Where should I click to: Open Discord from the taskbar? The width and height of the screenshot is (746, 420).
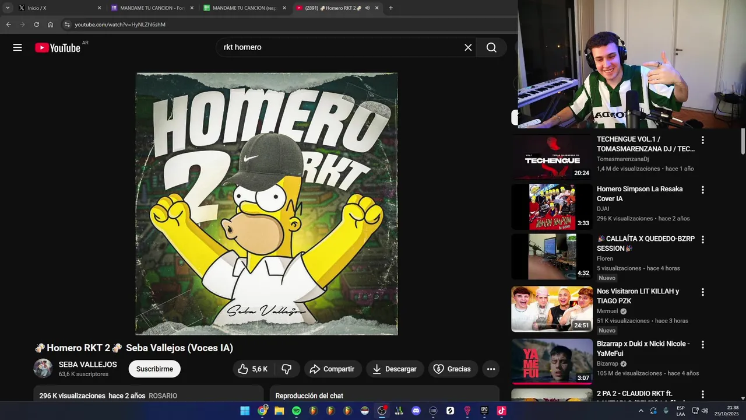416,411
